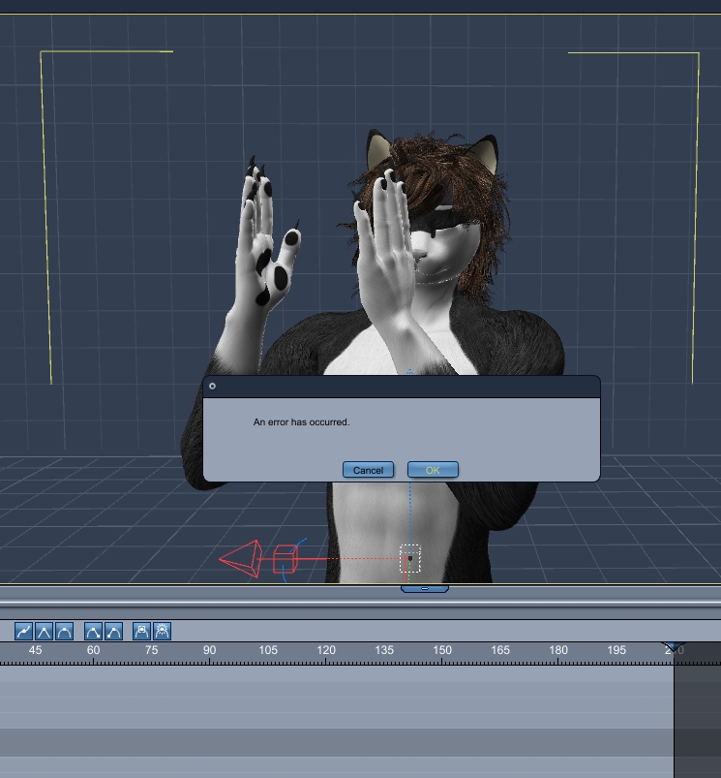
Task: Click frame 165 on the timeline ruler
Action: click(500, 650)
